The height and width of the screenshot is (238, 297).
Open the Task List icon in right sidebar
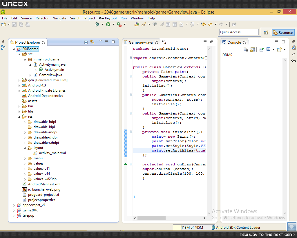coord(294,48)
